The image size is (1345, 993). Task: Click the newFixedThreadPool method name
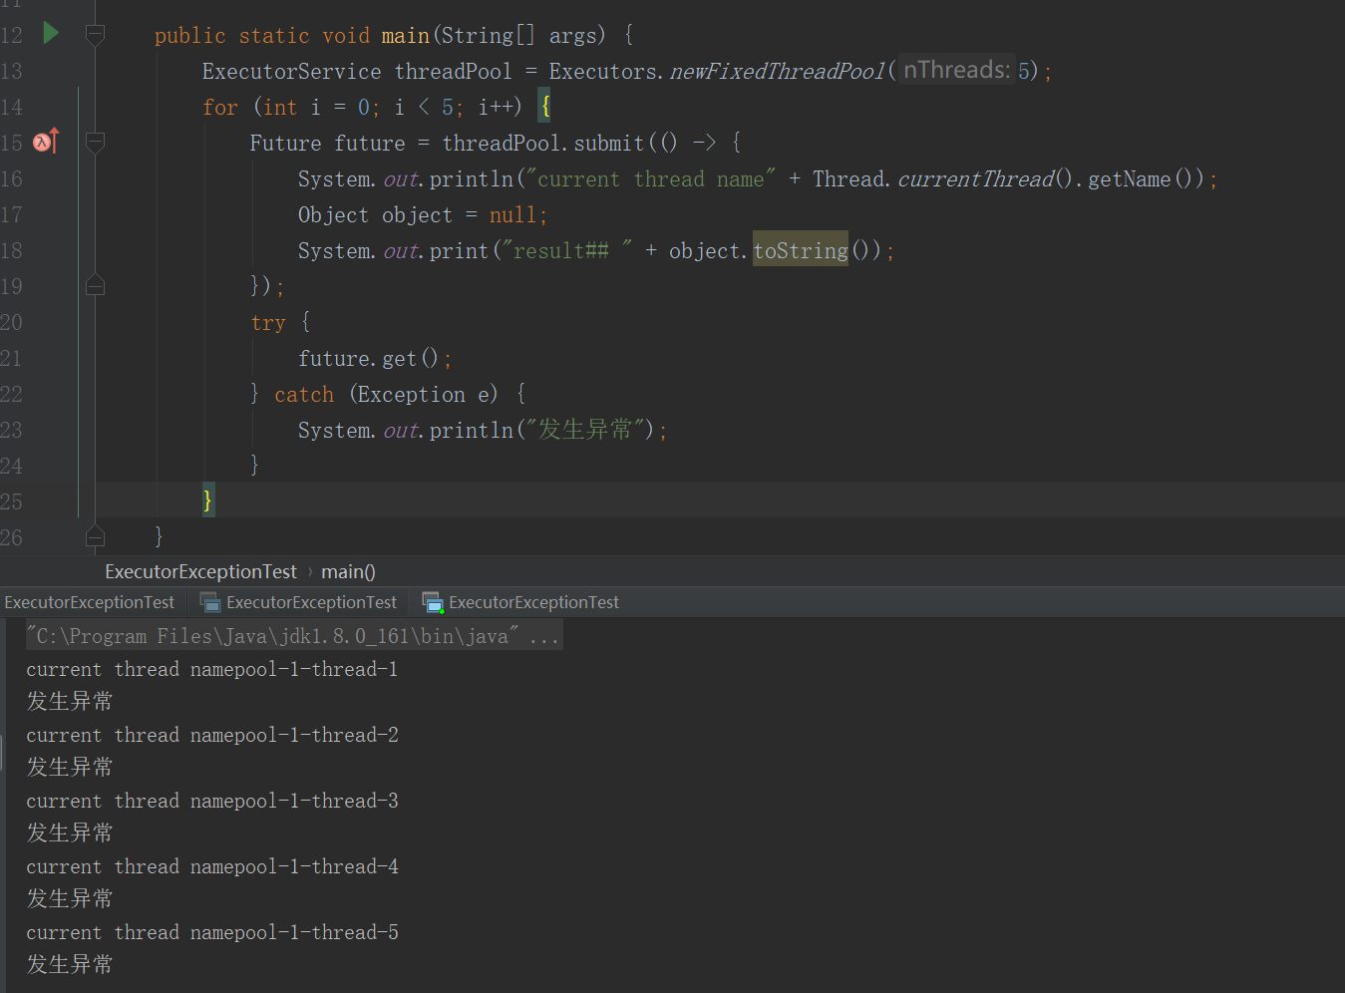777,71
